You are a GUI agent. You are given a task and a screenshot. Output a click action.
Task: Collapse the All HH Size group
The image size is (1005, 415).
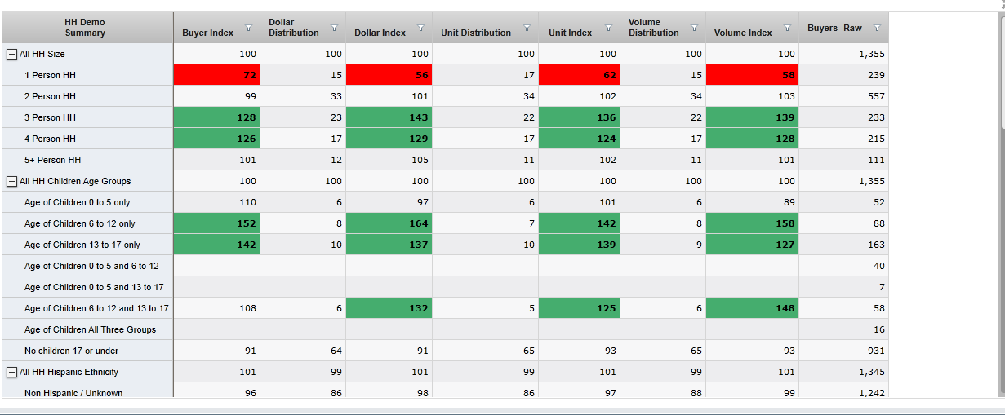click(x=11, y=54)
